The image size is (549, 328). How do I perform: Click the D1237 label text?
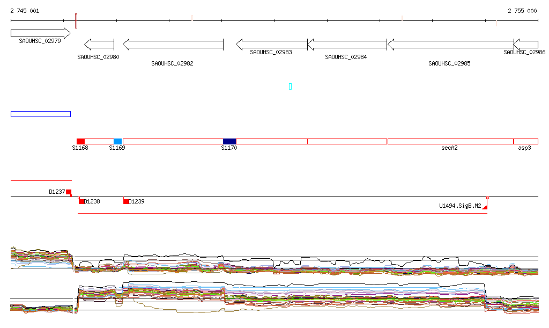pos(57,192)
